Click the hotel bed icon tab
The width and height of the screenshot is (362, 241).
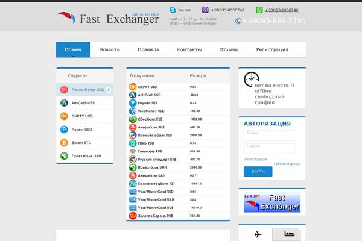point(287,234)
